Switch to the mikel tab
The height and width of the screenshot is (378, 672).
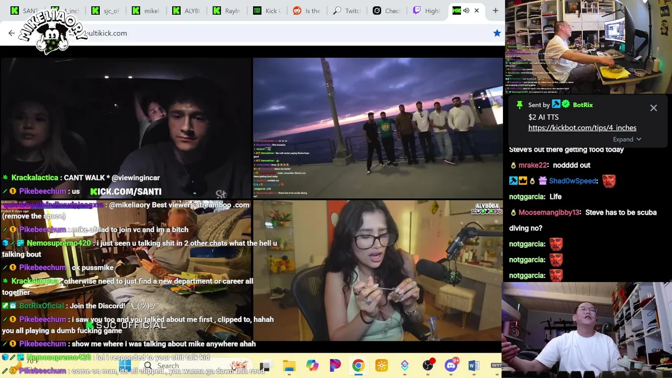pyautogui.click(x=146, y=10)
